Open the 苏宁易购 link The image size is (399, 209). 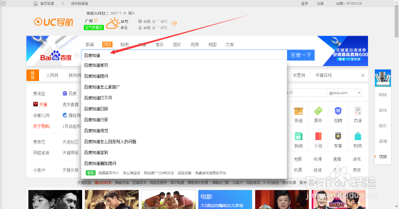41,126
